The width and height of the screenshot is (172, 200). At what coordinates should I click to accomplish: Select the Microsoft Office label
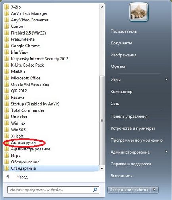click(26, 78)
